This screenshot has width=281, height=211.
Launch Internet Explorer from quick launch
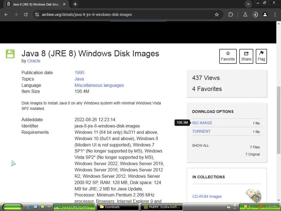(x=30, y=207)
